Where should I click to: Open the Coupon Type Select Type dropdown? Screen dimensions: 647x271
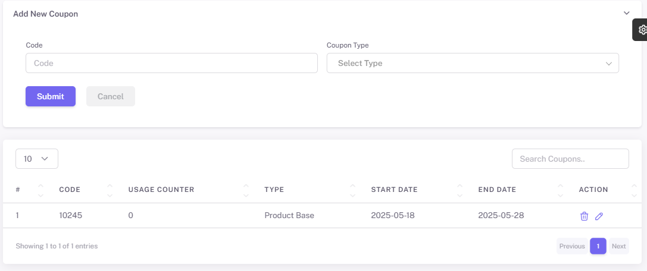point(473,63)
